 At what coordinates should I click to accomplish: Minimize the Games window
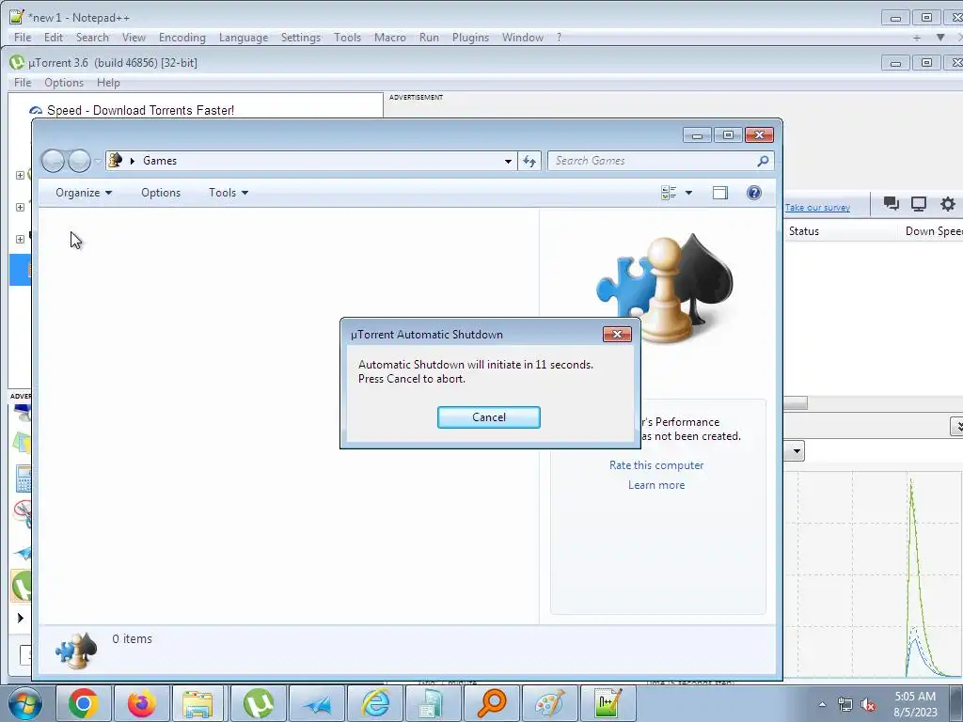point(697,135)
